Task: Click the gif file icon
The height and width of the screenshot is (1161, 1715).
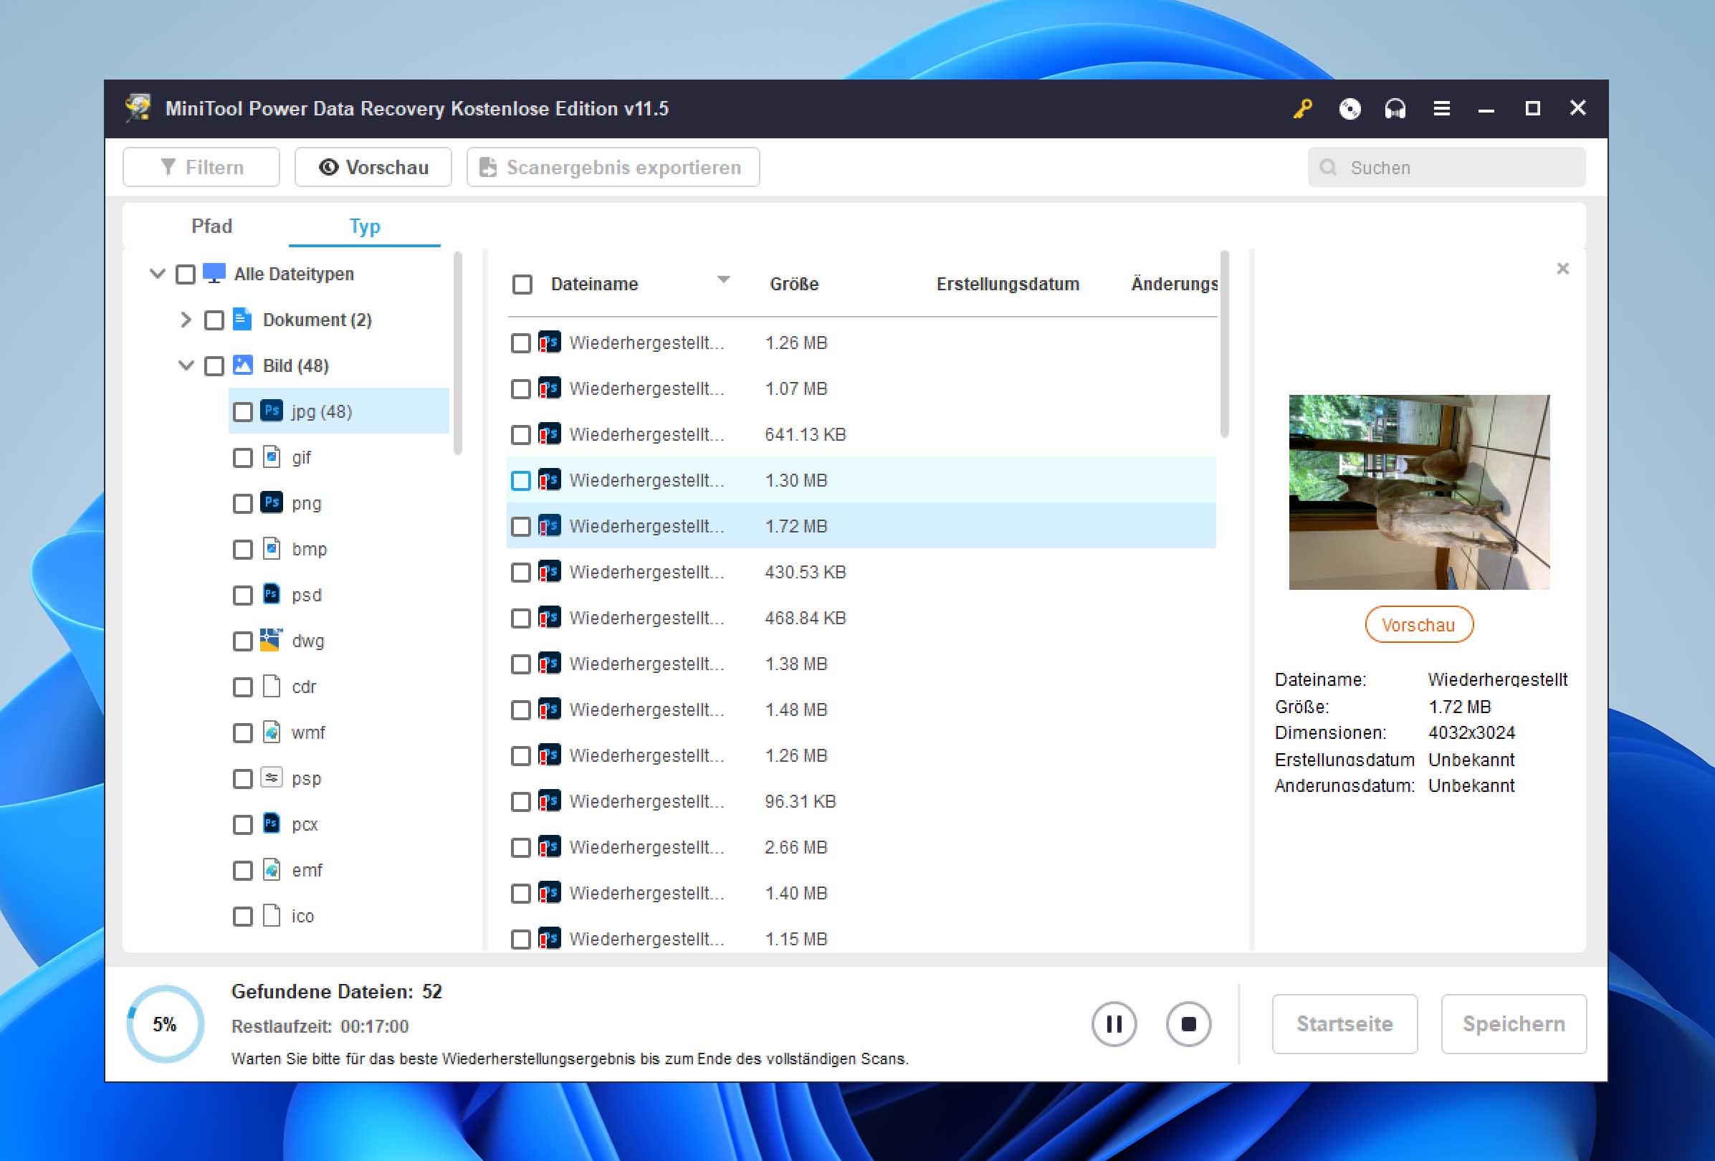Action: 271,457
